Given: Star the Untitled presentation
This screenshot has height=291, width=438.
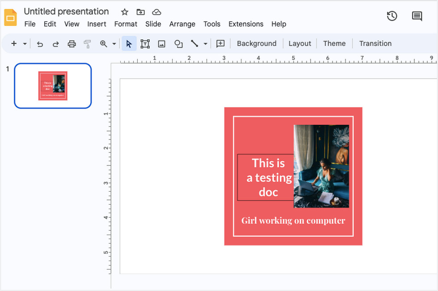Looking at the screenshot, I should coord(125,12).
